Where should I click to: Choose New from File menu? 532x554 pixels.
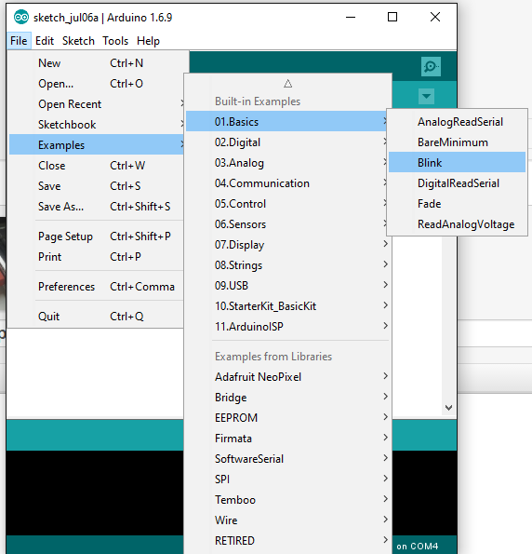(x=96, y=63)
